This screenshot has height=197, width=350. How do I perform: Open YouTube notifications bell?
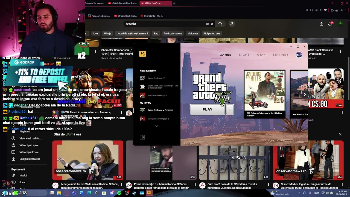coord(330,24)
